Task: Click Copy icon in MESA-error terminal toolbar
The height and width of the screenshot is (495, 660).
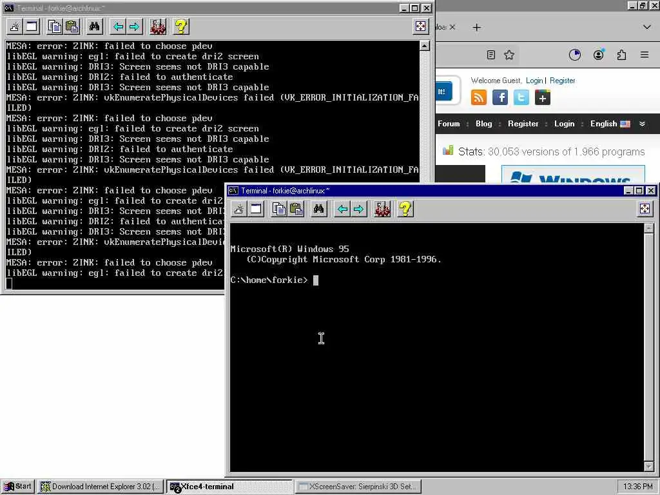Action: [55, 26]
